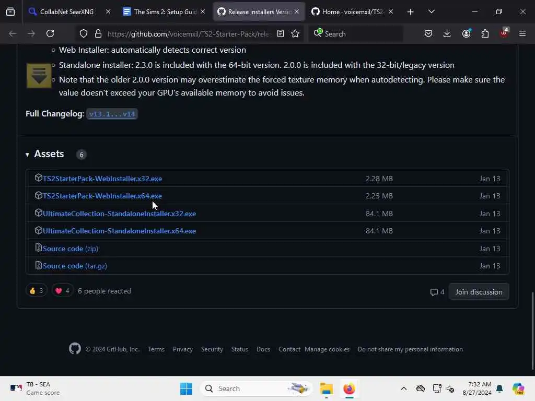Click the muted volume tray icon
This screenshot has width=535, height=401.
(x=450, y=388)
